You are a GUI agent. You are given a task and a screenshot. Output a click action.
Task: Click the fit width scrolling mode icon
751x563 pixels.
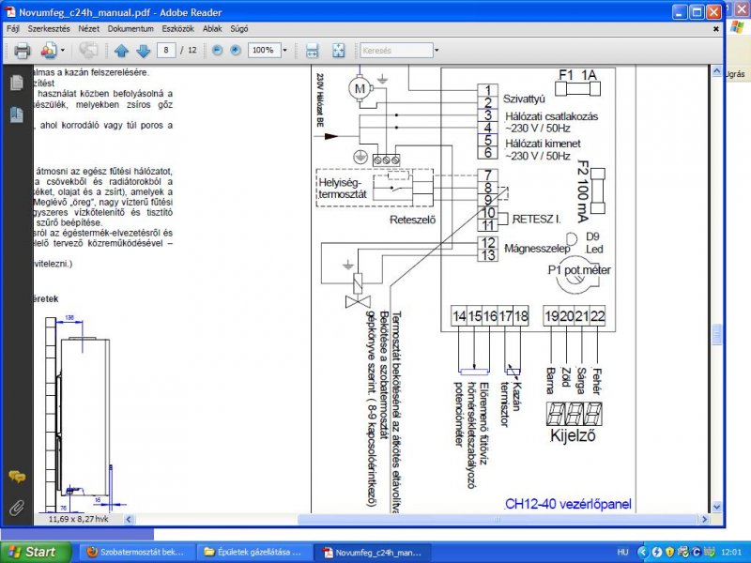pyautogui.click(x=312, y=51)
